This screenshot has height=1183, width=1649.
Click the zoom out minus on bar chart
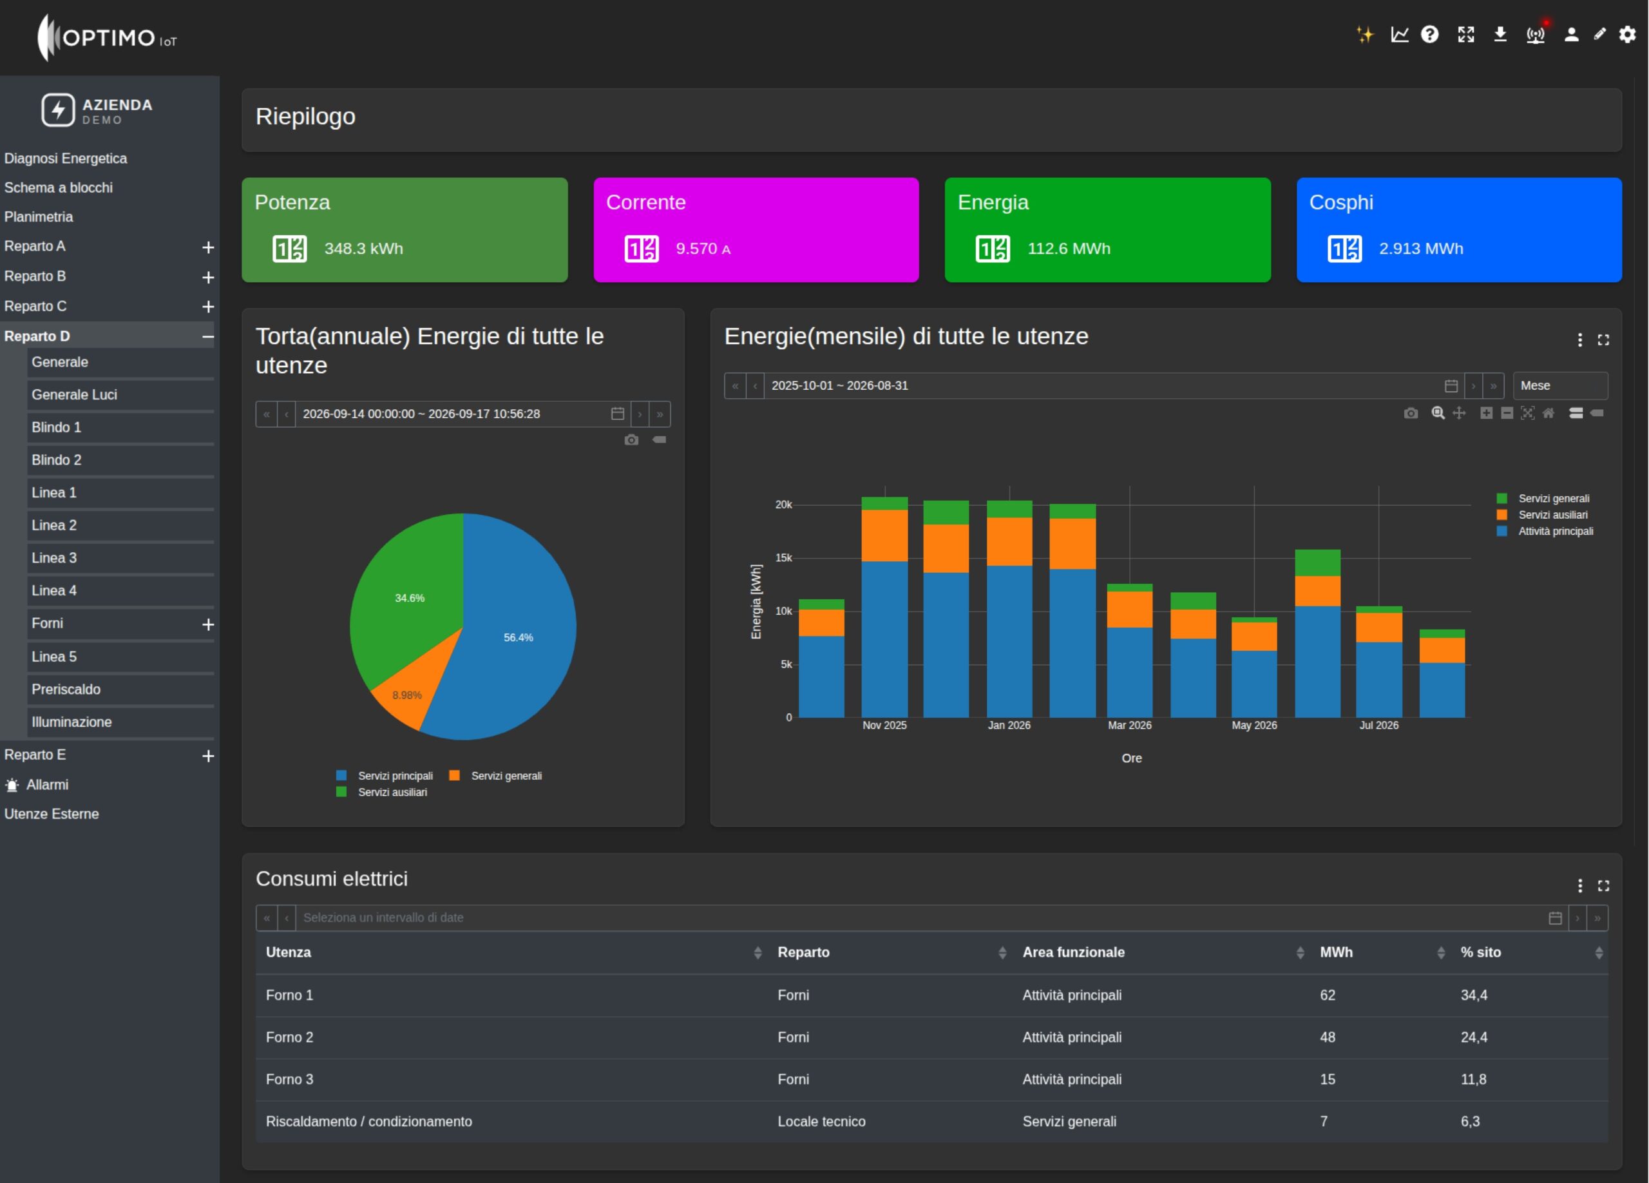[1507, 413]
